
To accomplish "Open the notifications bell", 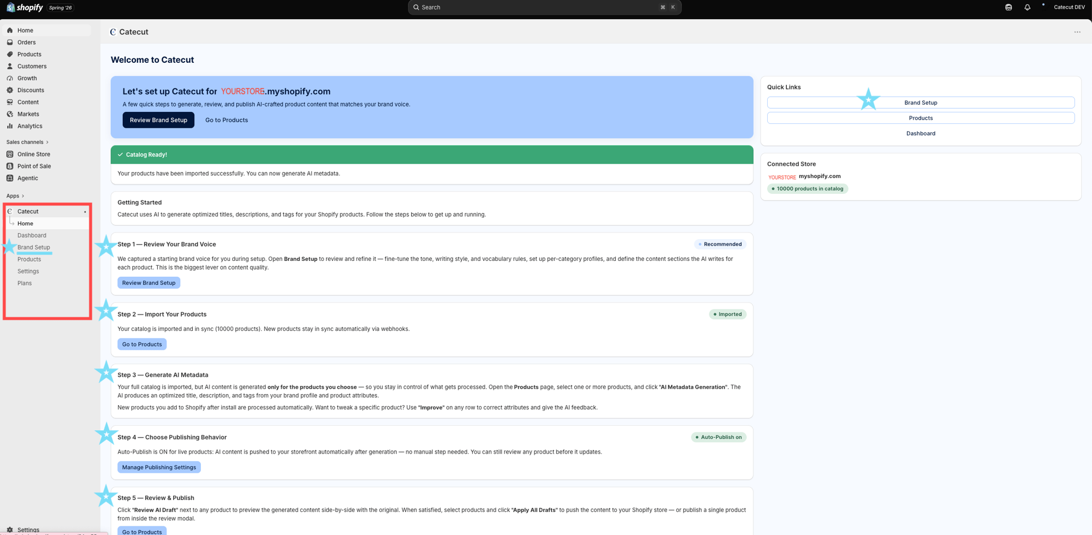I will click(1027, 7).
